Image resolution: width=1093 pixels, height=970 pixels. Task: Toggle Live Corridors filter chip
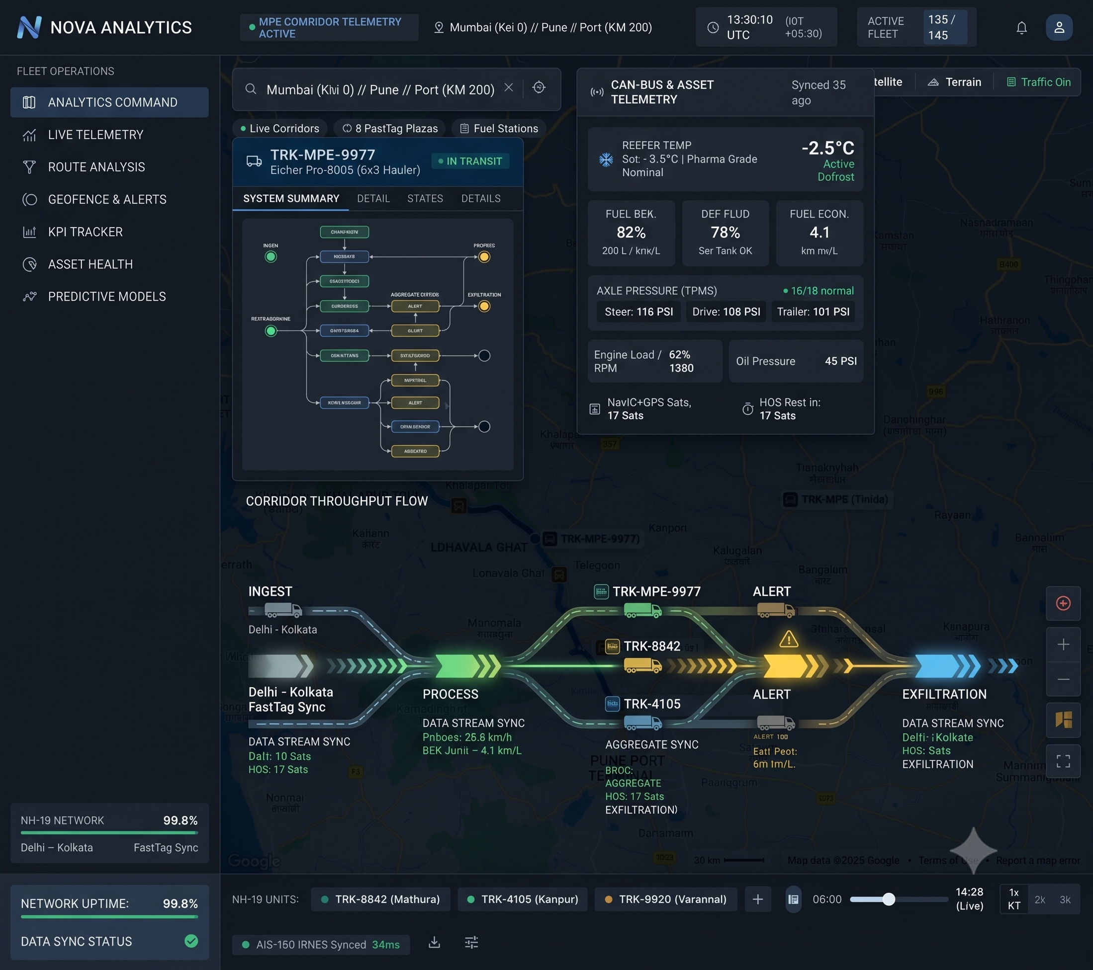279,128
